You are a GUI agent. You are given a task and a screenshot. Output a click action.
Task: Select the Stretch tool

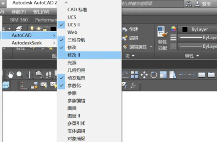(x=173, y=75)
